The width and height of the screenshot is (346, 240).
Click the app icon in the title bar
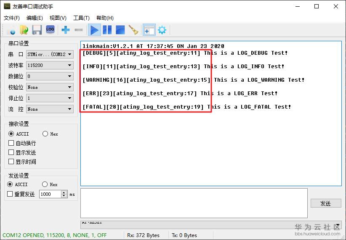click(7, 6)
